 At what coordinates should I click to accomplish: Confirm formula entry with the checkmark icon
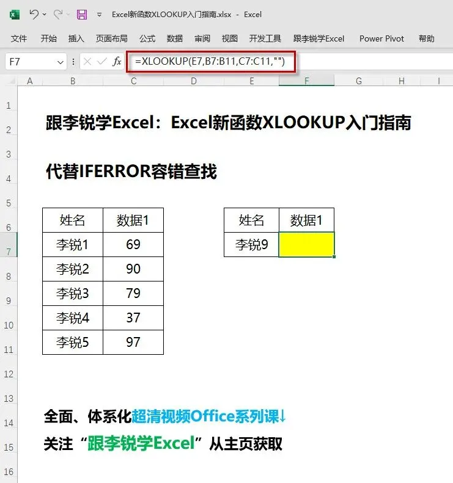coord(101,62)
